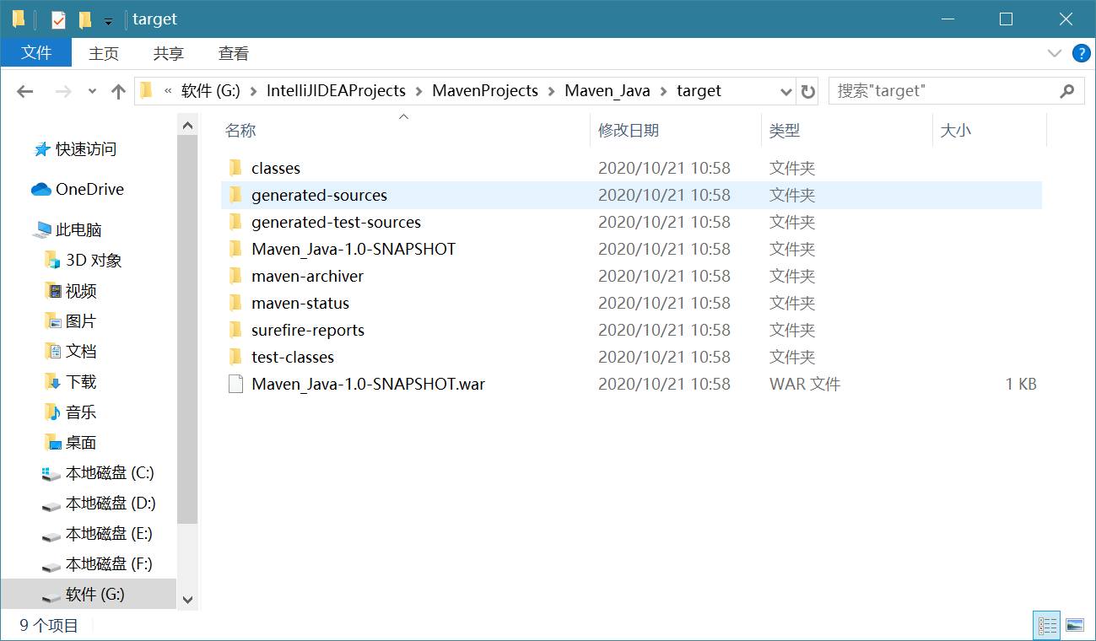Click the search magnifier icon
The width and height of the screenshot is (1096, 641).
coord(1067,91)
